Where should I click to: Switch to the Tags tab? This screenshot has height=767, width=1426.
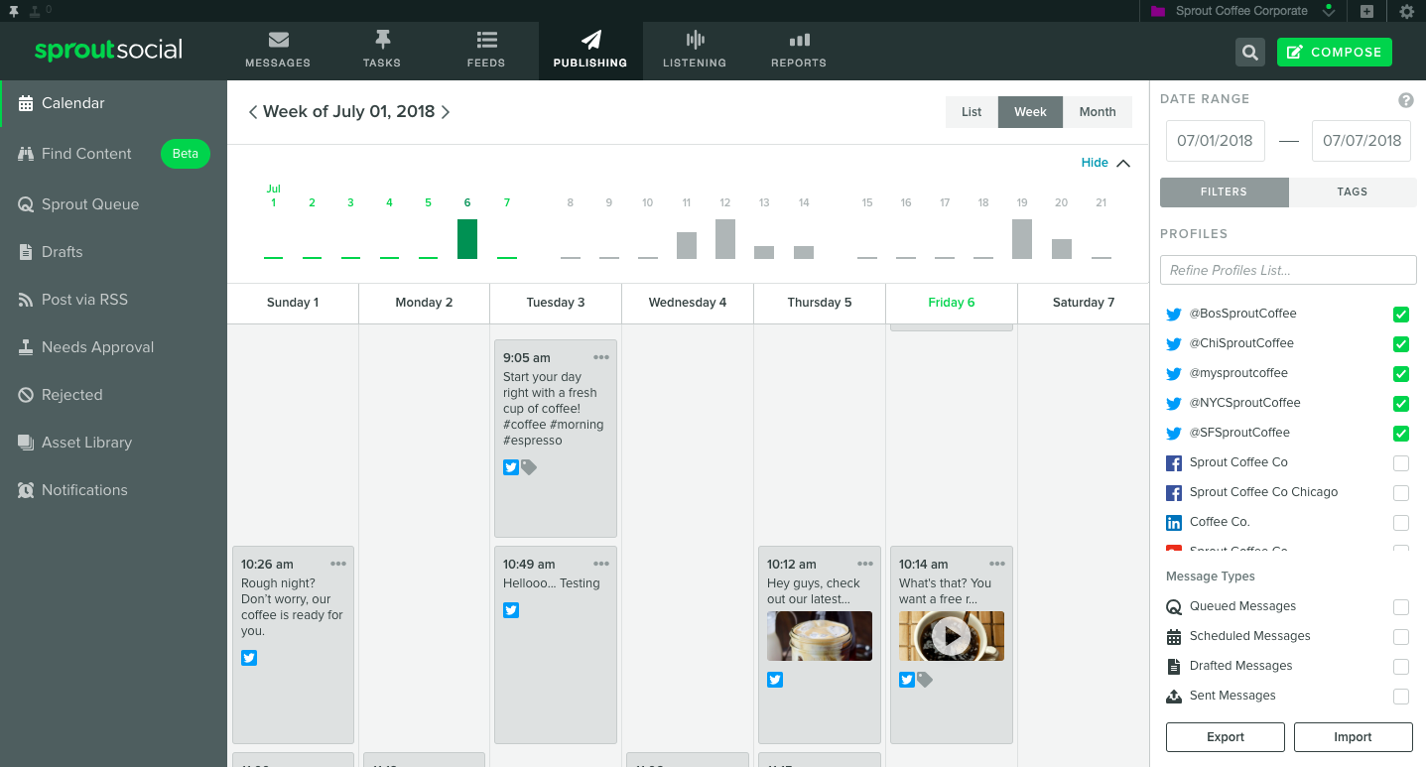[1353, 192]
